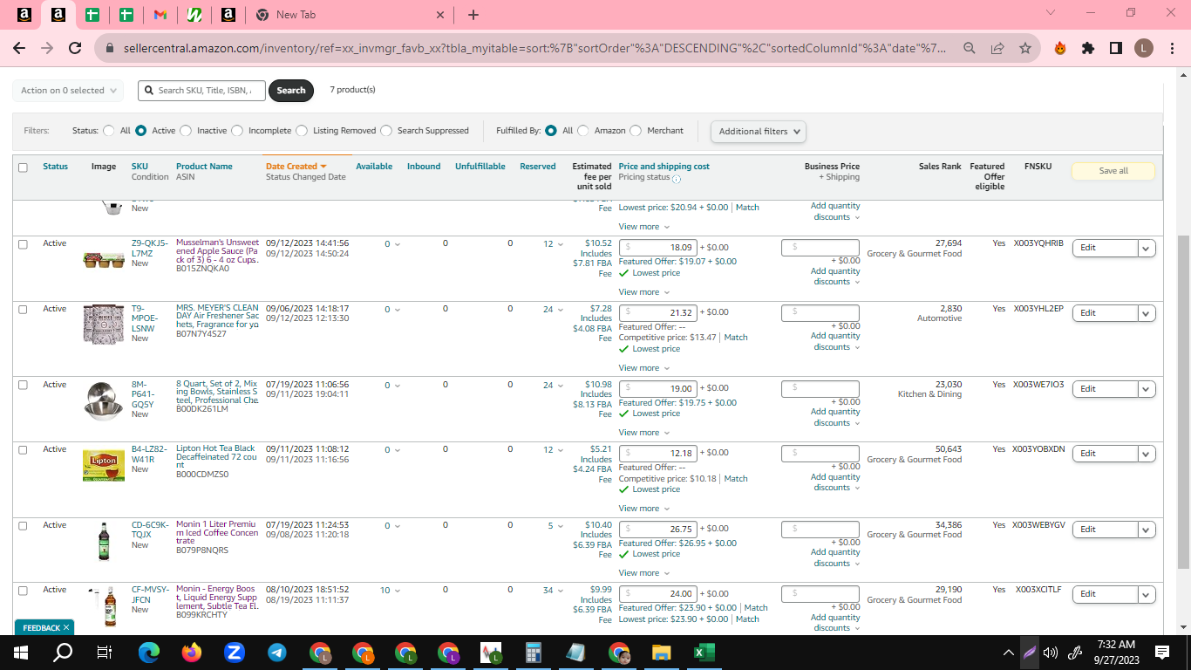
Task: Expand View more for 8 Quart Mixing Bowls
Action: (644, 433)
